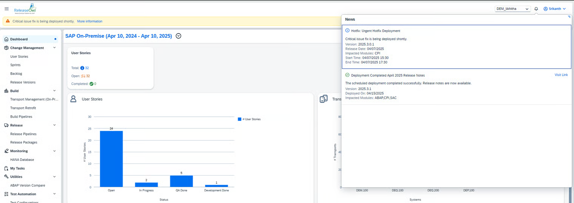Collapse the Build menu section
The height and width of the screenshot is (203, 574).
[54, 91]
